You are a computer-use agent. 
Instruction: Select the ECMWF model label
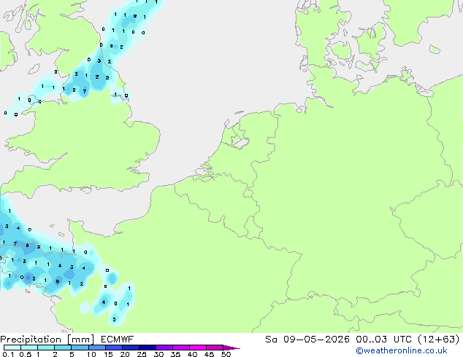(x=118, y=340)
